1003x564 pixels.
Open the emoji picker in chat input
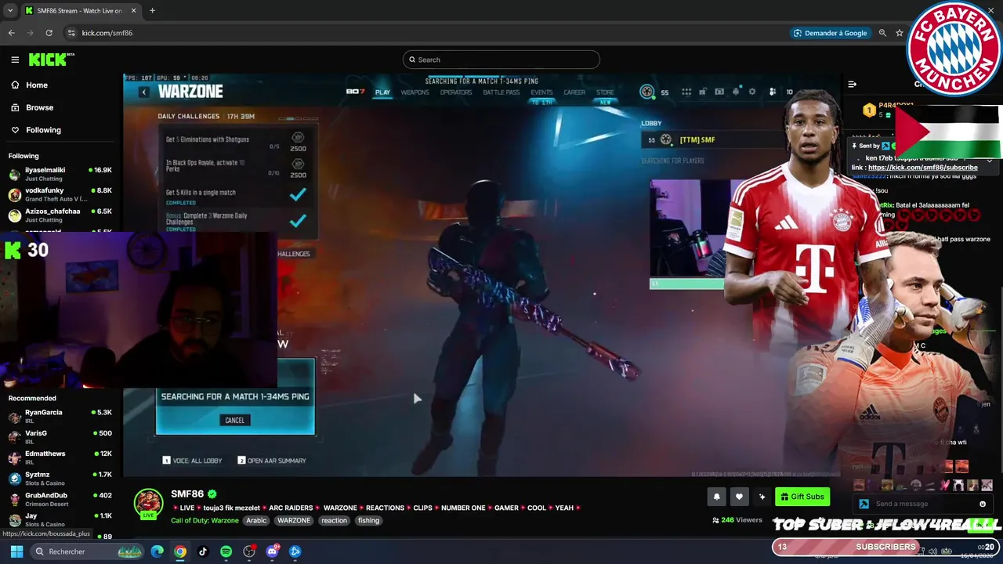983,504
